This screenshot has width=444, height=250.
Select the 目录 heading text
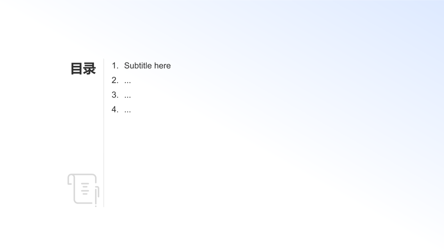point(83,69)
